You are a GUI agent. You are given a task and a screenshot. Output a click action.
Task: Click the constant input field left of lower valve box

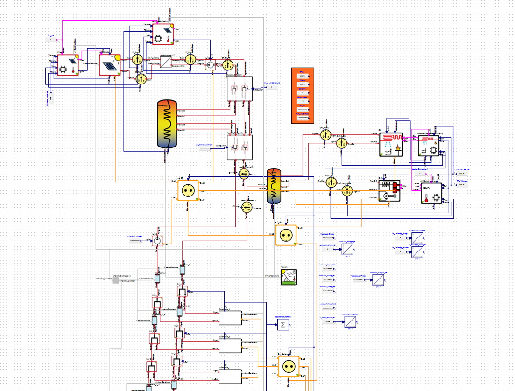tap(205, 149)
